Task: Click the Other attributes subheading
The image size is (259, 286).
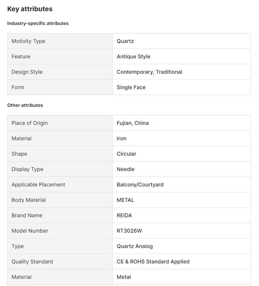Action: pos(25,105)
